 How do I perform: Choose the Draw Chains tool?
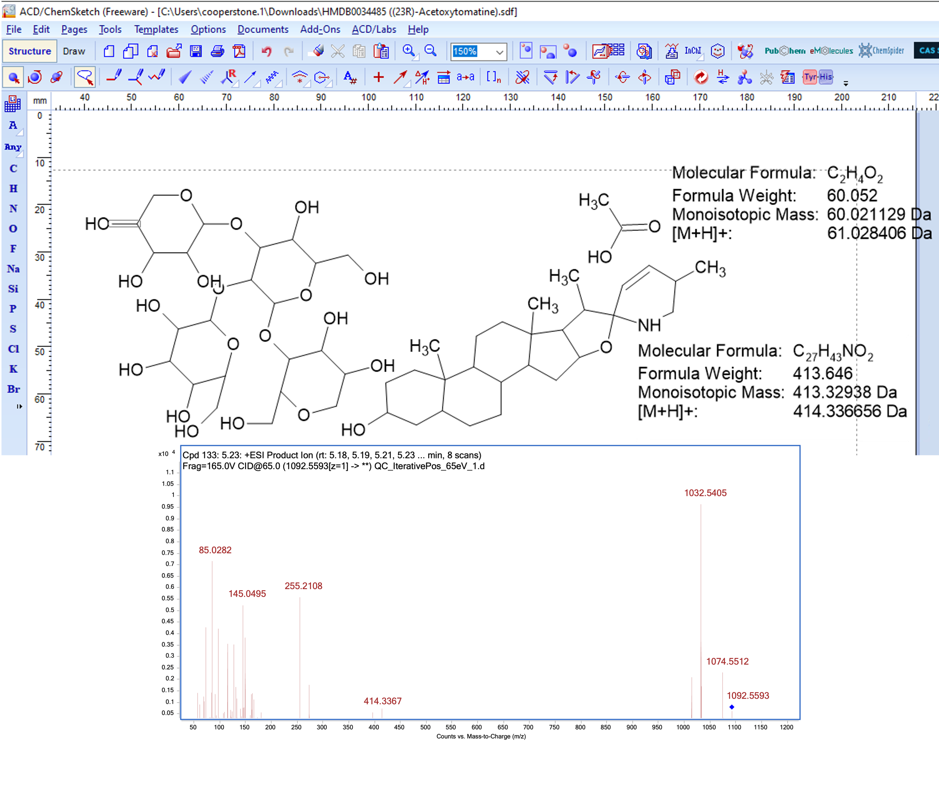tap(157, 77)
